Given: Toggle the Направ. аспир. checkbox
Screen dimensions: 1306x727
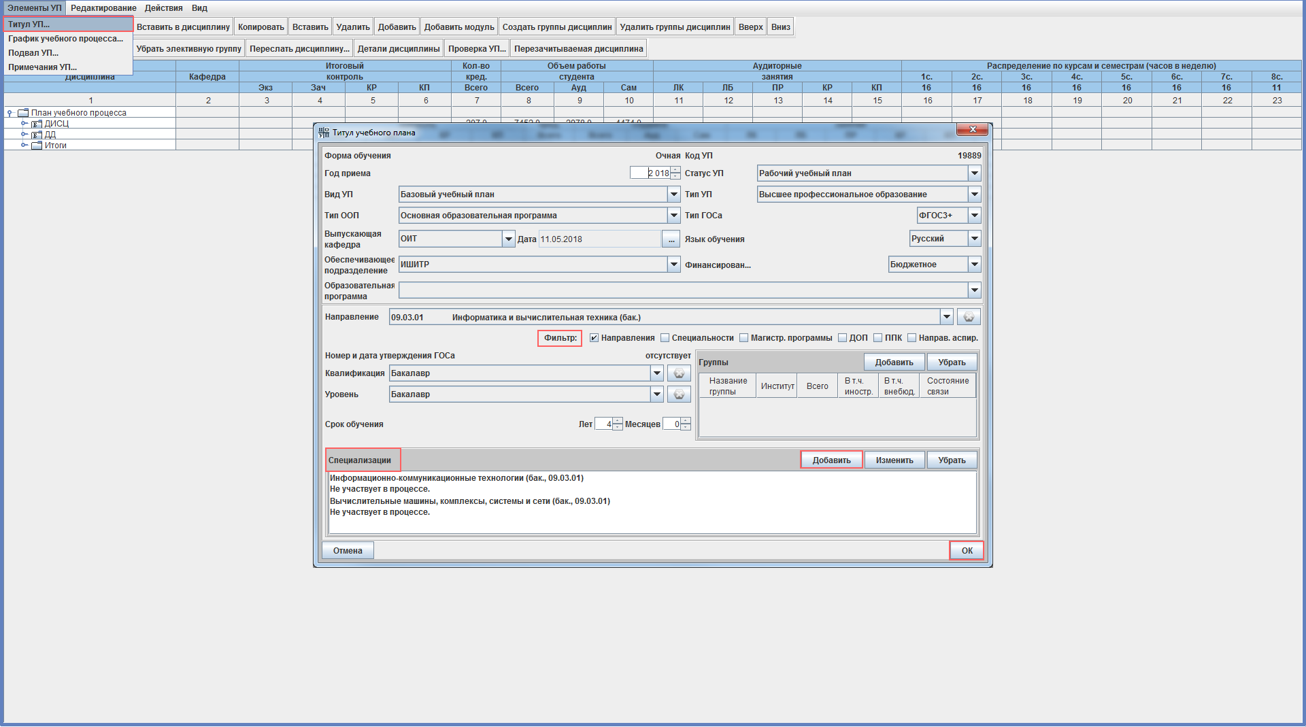Looking at the screenshot, I should tap(911, 338).
